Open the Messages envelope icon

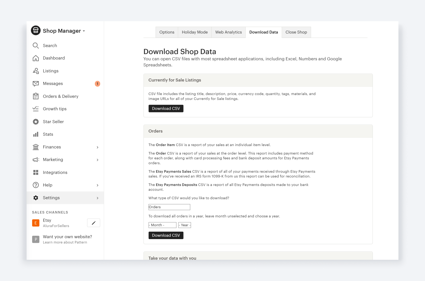coord(36,84)
